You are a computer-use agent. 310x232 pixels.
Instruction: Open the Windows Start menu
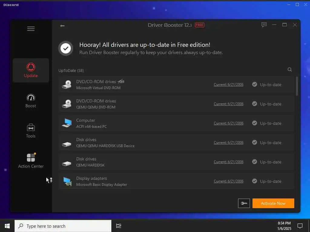[x=7, y=226]
